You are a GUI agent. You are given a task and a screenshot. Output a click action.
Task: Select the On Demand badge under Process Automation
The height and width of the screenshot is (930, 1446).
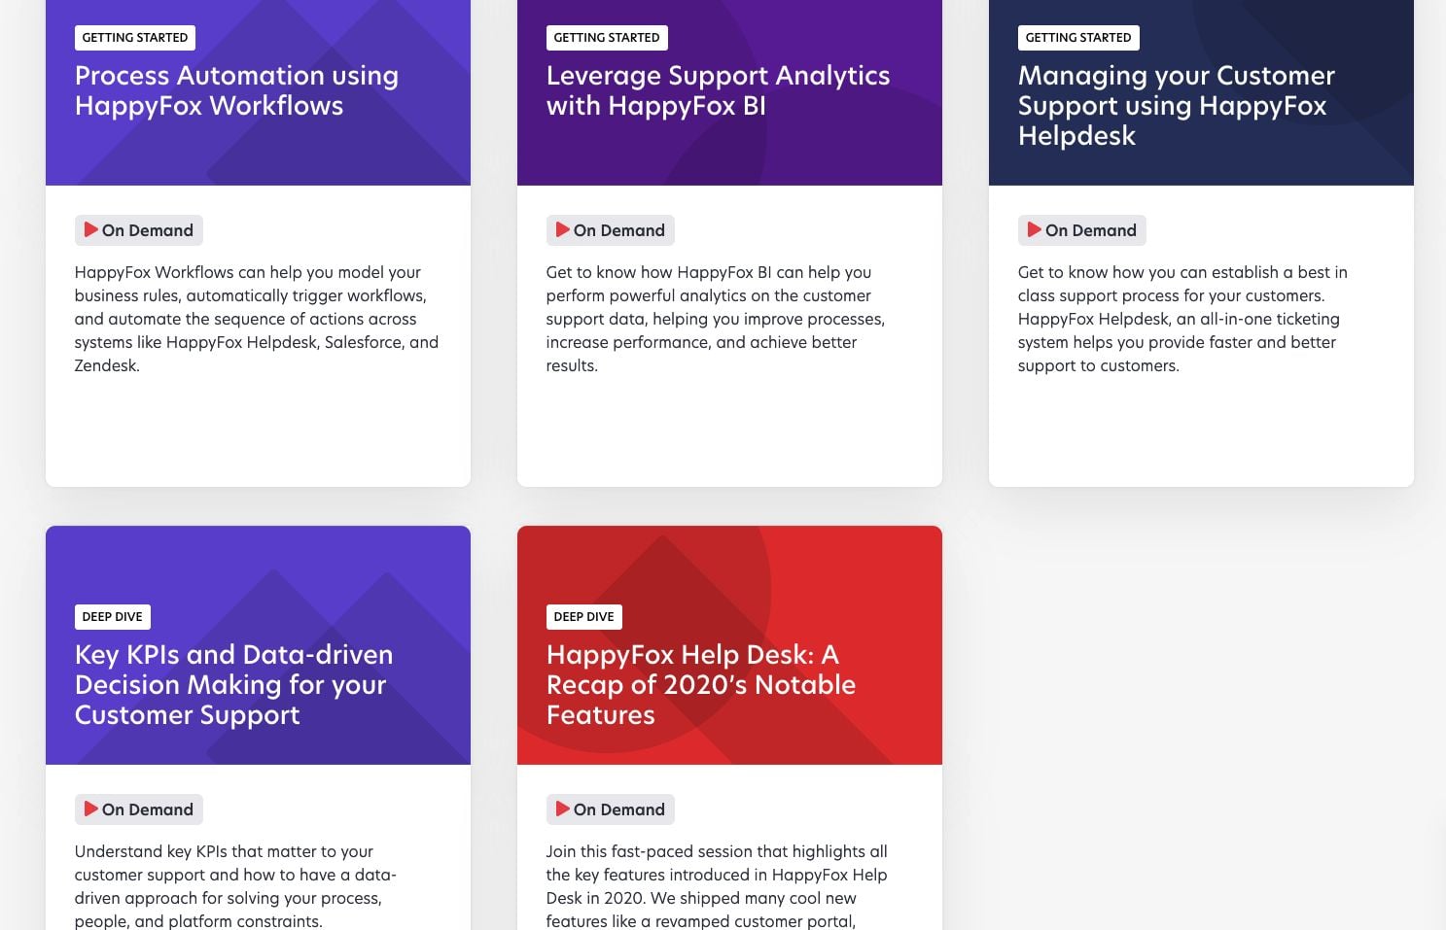coord(138,230)
